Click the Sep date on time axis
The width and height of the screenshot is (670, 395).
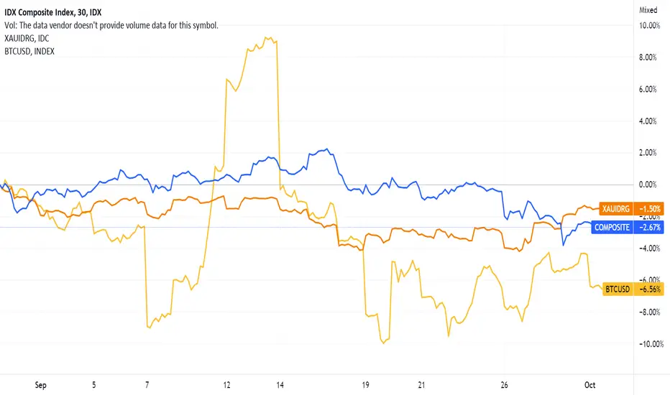click(40, 385)
